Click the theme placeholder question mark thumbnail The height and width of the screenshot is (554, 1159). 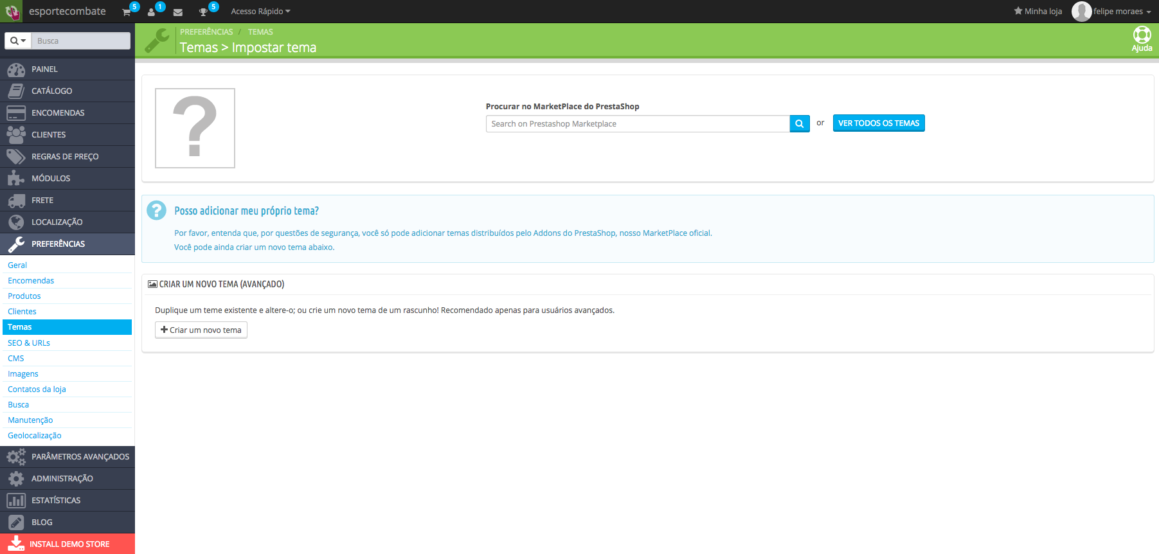click(195, 128)
